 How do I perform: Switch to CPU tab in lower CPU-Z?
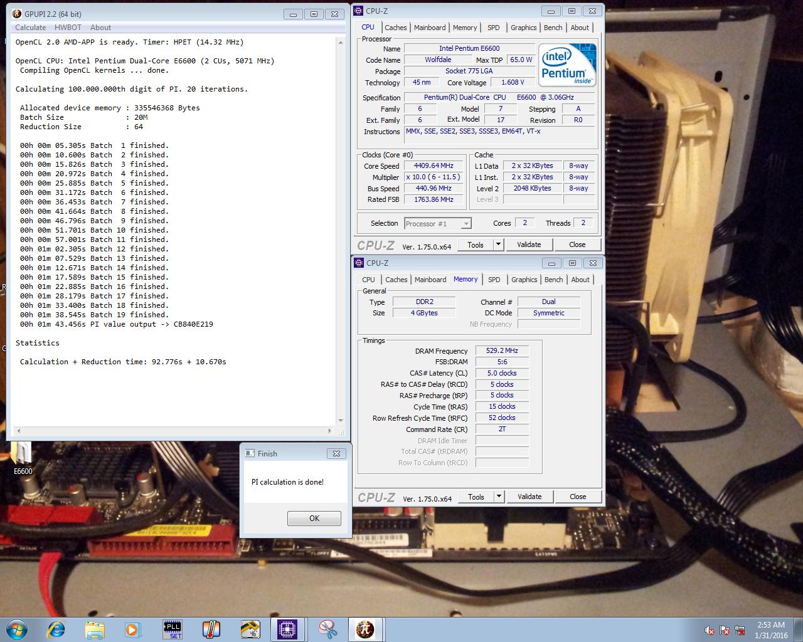point(368,280)
